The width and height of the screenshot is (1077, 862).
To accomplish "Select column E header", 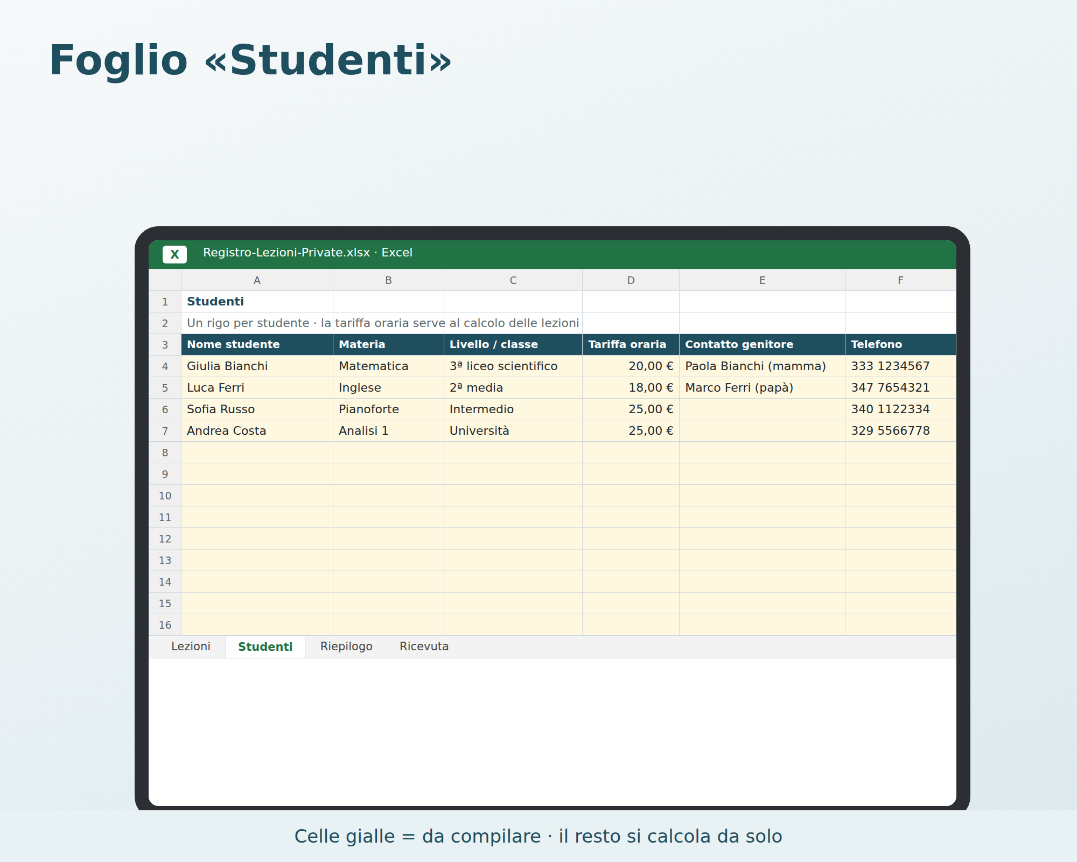I will [762, 280].
